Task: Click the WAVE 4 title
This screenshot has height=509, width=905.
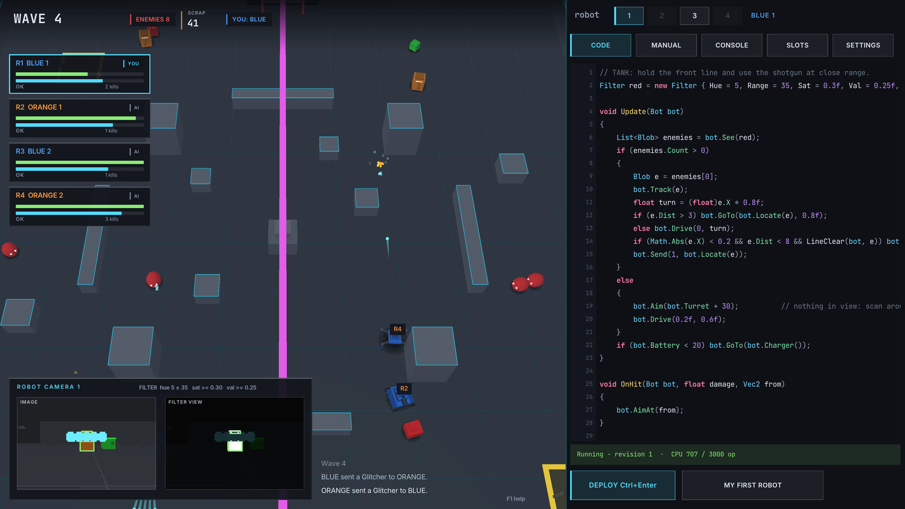Action: [x=38, y=19]
